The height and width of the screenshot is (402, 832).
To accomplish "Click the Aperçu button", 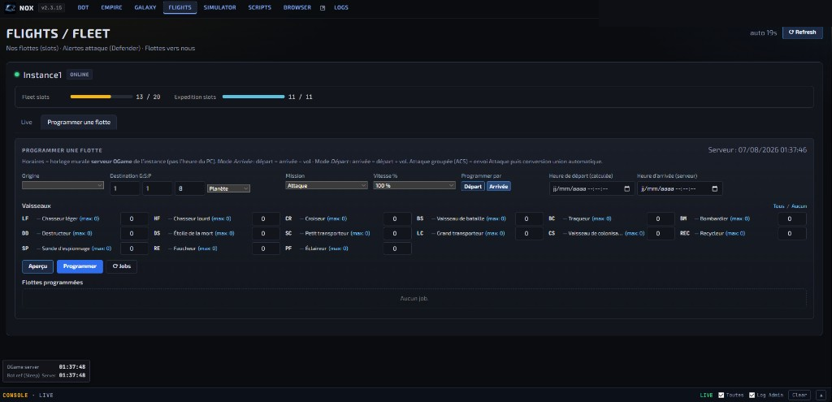I will click(x=37, y=266).
